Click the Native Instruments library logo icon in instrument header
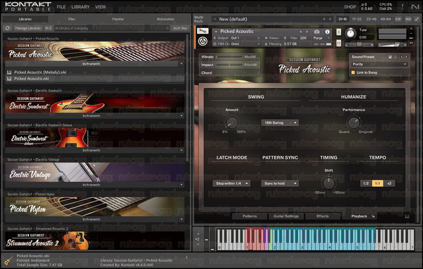This screenshot has width=423, height=269. coord(203,41)
